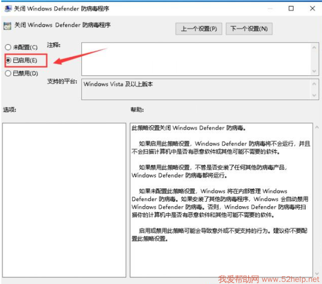The image size is (322, 284).
Task: Click the down arrow in the 注释 box scrollbar
Action: 315,72
